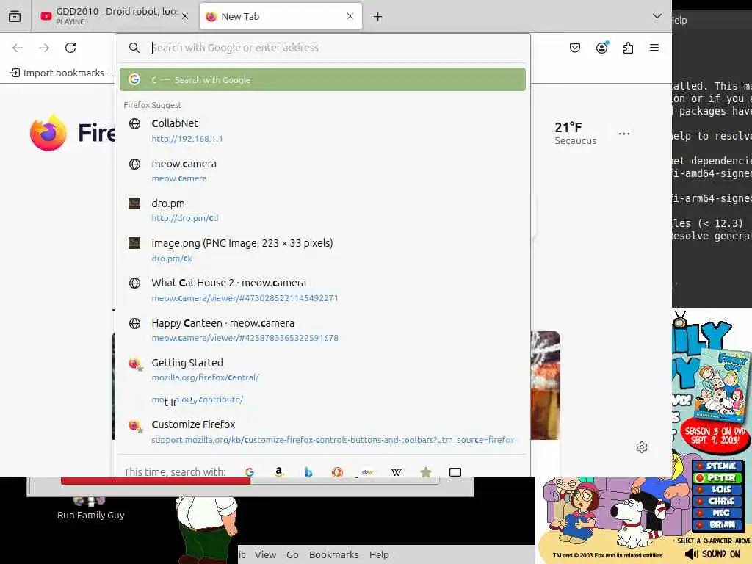
Task: Toggle the Sound On speaker control
Action: click(x=713, y=554)
